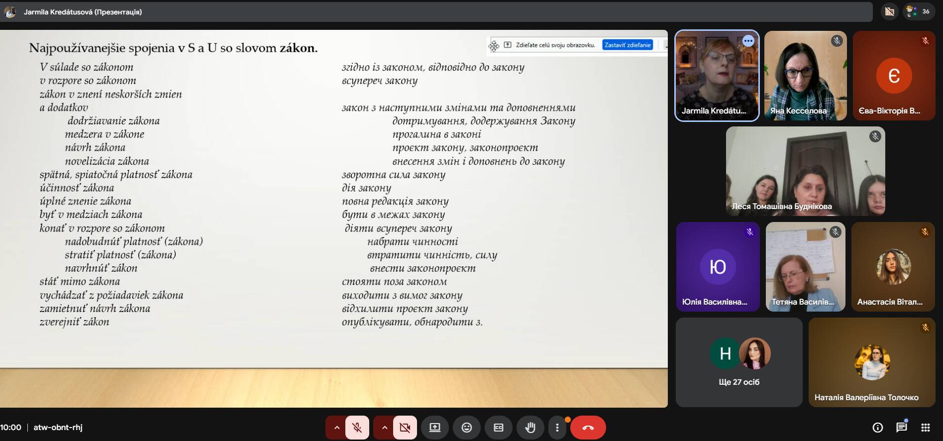Open more options three-dot menu
This screenshot has height=441, width=943.
pyautogui.click(x=557, y=428)
